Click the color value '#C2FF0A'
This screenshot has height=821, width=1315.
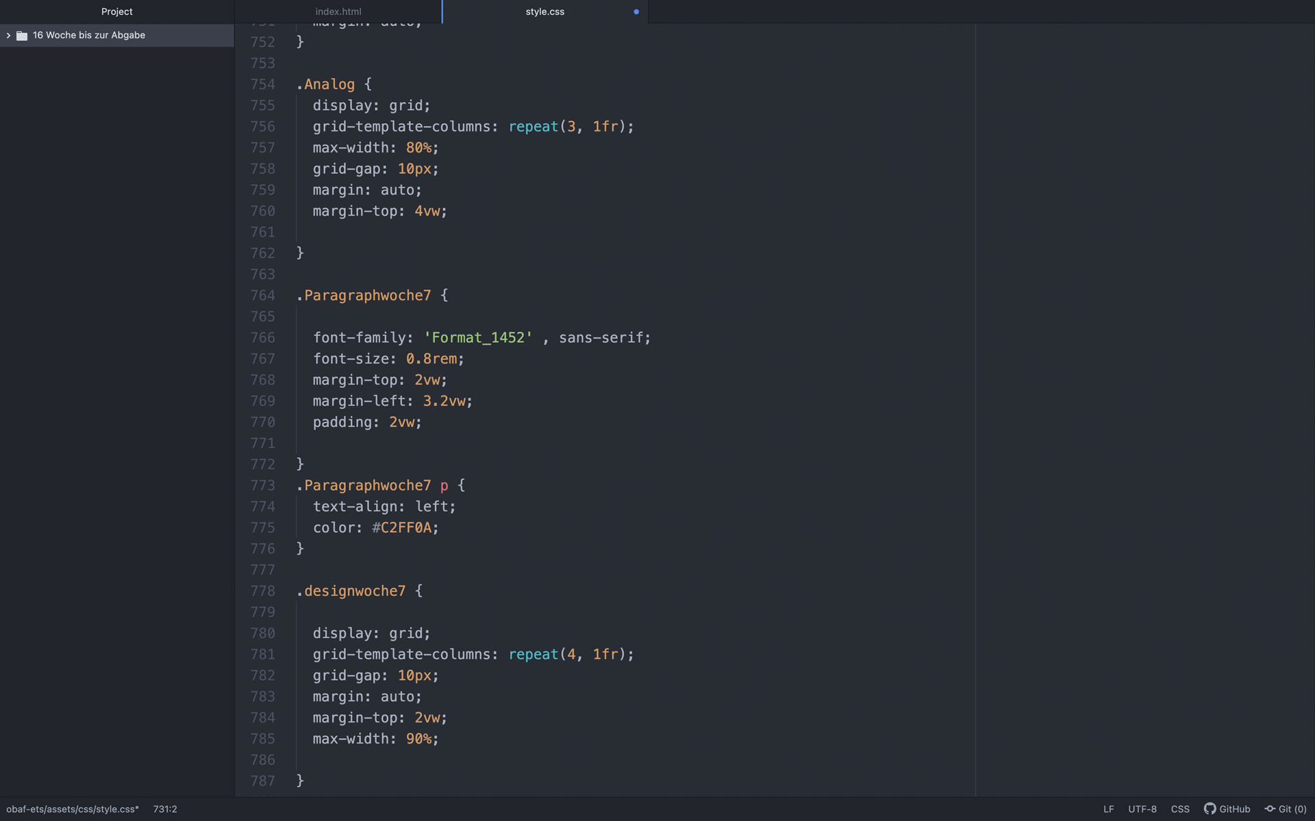[401, 527]
